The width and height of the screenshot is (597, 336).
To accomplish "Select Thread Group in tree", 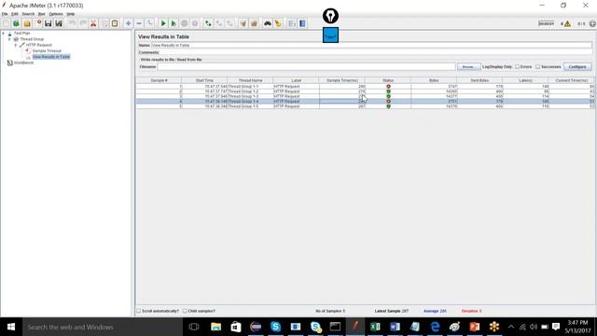I will tap(32, 39).
